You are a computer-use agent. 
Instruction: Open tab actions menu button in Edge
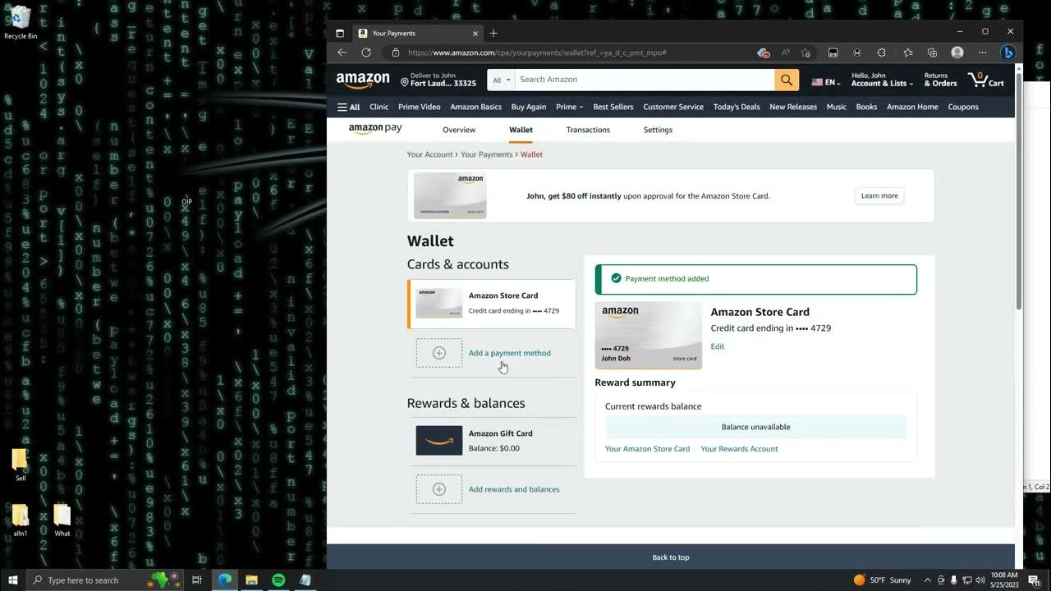pos(340,34)
